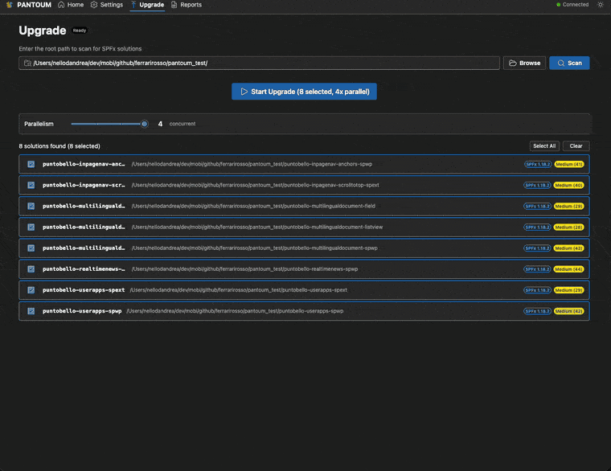
Task: Uncheck the puntobello-inpagenav-scrolltotop-spext checkbox
Action: click(31, 186)
